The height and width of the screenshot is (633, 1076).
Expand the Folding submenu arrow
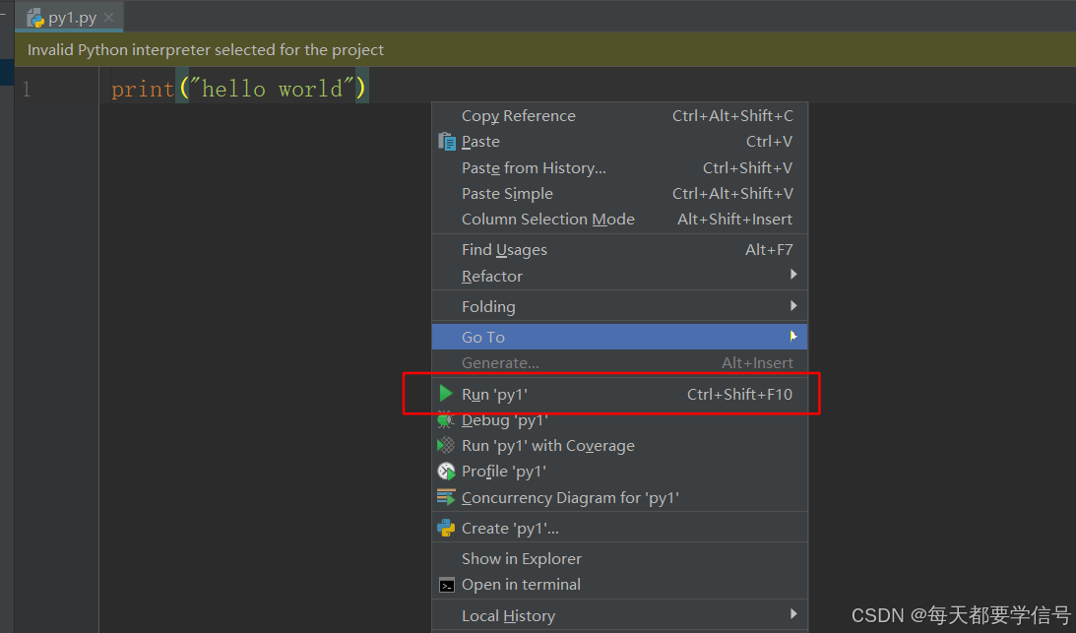793,305
